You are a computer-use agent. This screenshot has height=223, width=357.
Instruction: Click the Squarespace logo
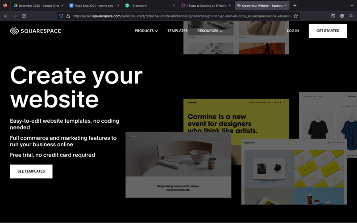click(x=35, y=31)
